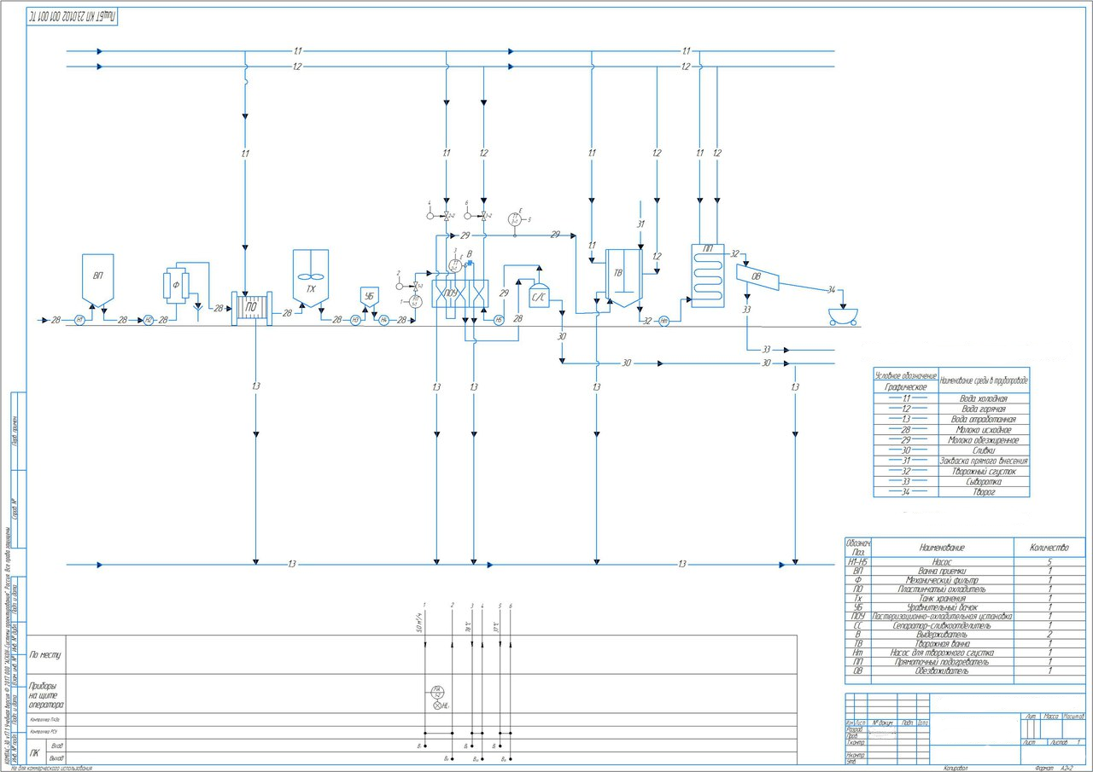The height and width of the screenshot is (772, 1093).
Task: Click equipment row 'Танк хранения'
Action: point(965,599)
